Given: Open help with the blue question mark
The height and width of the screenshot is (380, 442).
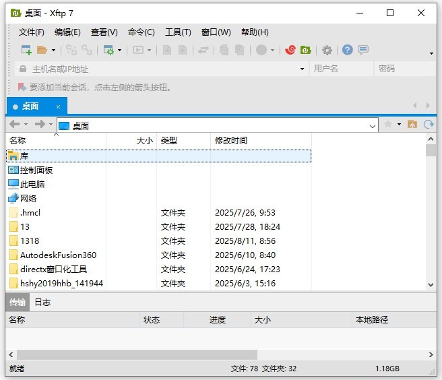Looking at the screenshot, I should coord(347,50).
